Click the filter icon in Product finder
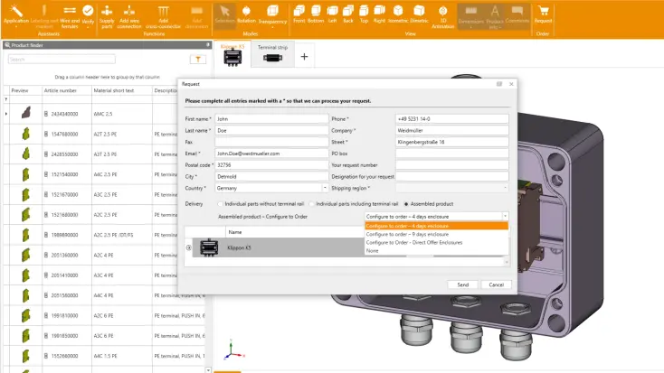The height and width of the screenshot is (373, 664). click(198, 60)
